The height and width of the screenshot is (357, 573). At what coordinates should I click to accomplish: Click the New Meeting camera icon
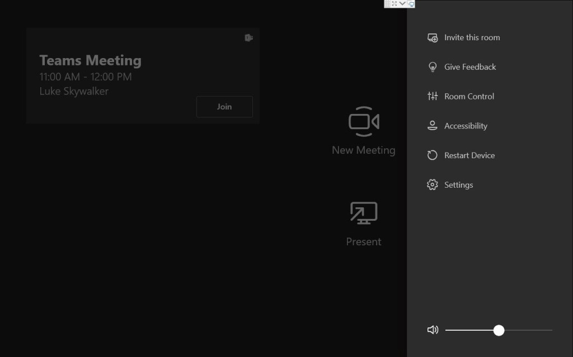point(363,121)
